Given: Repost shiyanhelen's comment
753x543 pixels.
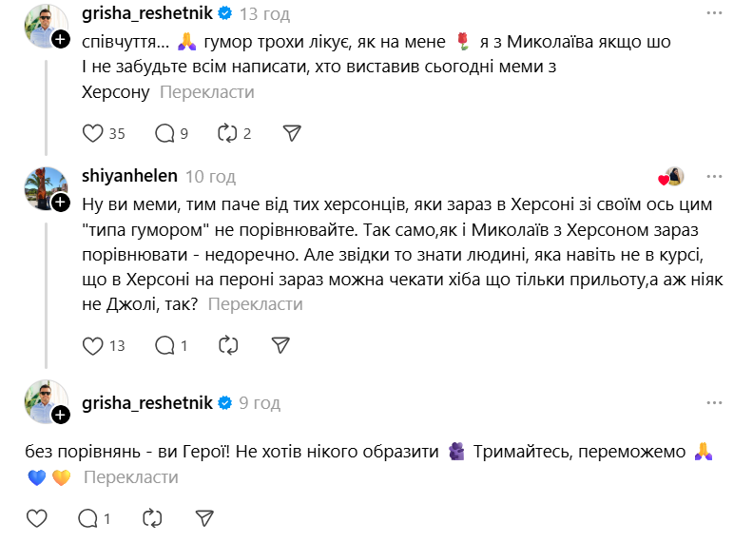Looking at the screenshot, I should 226,345.
